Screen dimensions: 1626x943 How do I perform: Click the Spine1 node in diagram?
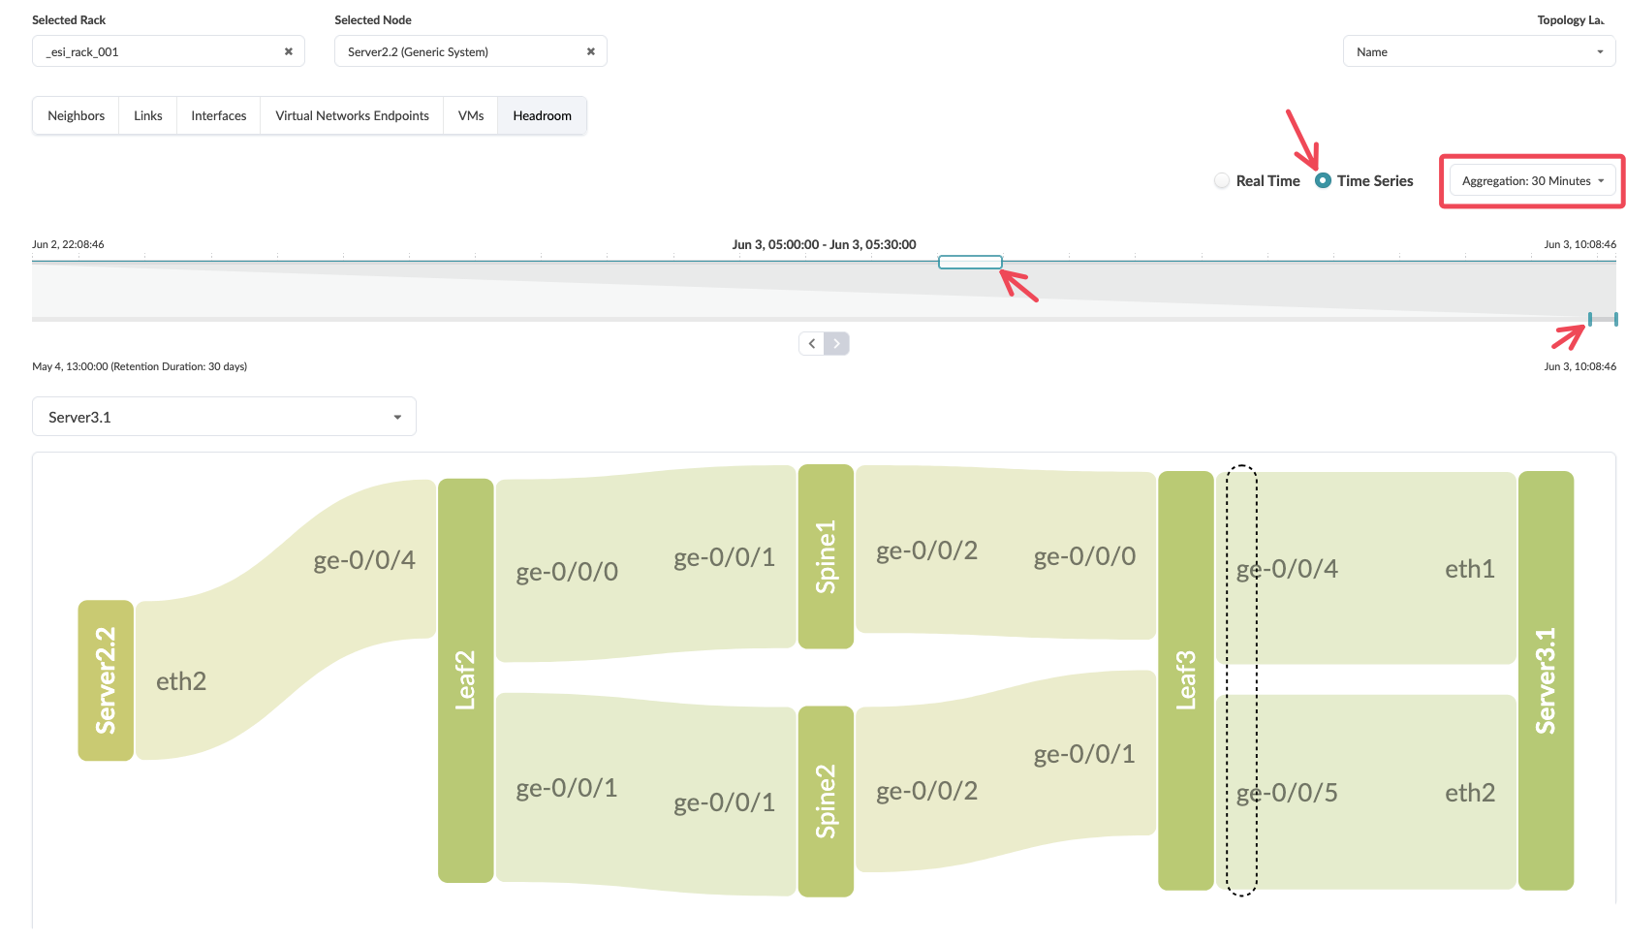pyautogui.click(x=826, y=556)
